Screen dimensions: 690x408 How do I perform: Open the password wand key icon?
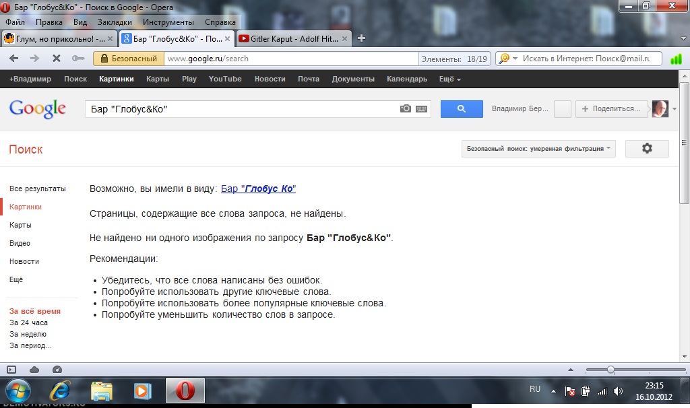coord(78,58)
